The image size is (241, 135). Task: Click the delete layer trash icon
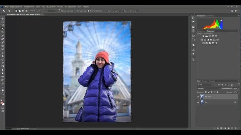[x=236, y=128]
